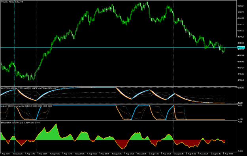Click the 5 Aug 01:05 time axis label
247x156 pixels.
(x=154, y=154)
